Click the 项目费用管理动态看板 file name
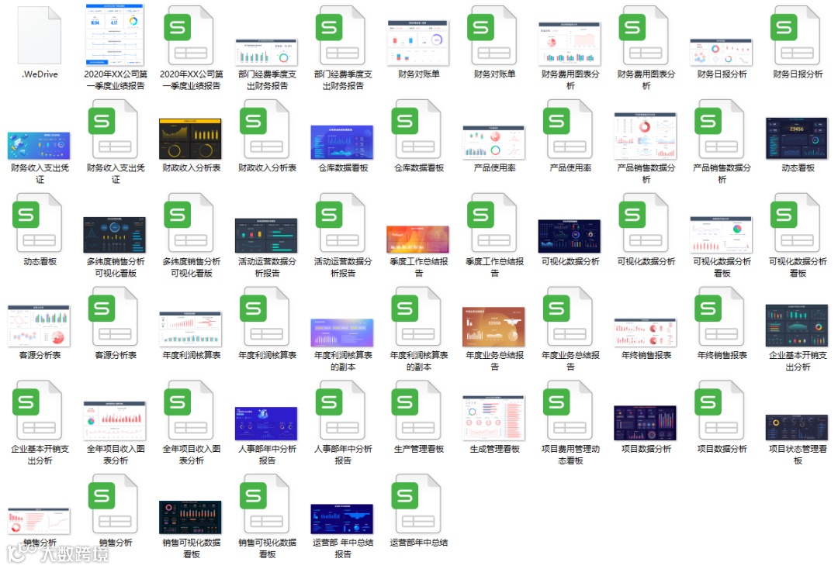Image resolution: width=838 pixels, height=569 pixels. click(570, 454)
